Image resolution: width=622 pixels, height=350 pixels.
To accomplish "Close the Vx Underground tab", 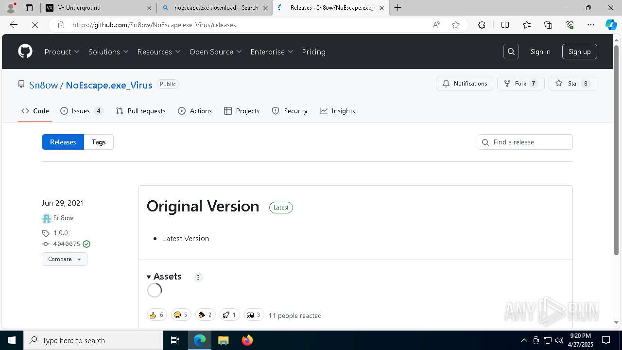I will (x=149, y=8).
